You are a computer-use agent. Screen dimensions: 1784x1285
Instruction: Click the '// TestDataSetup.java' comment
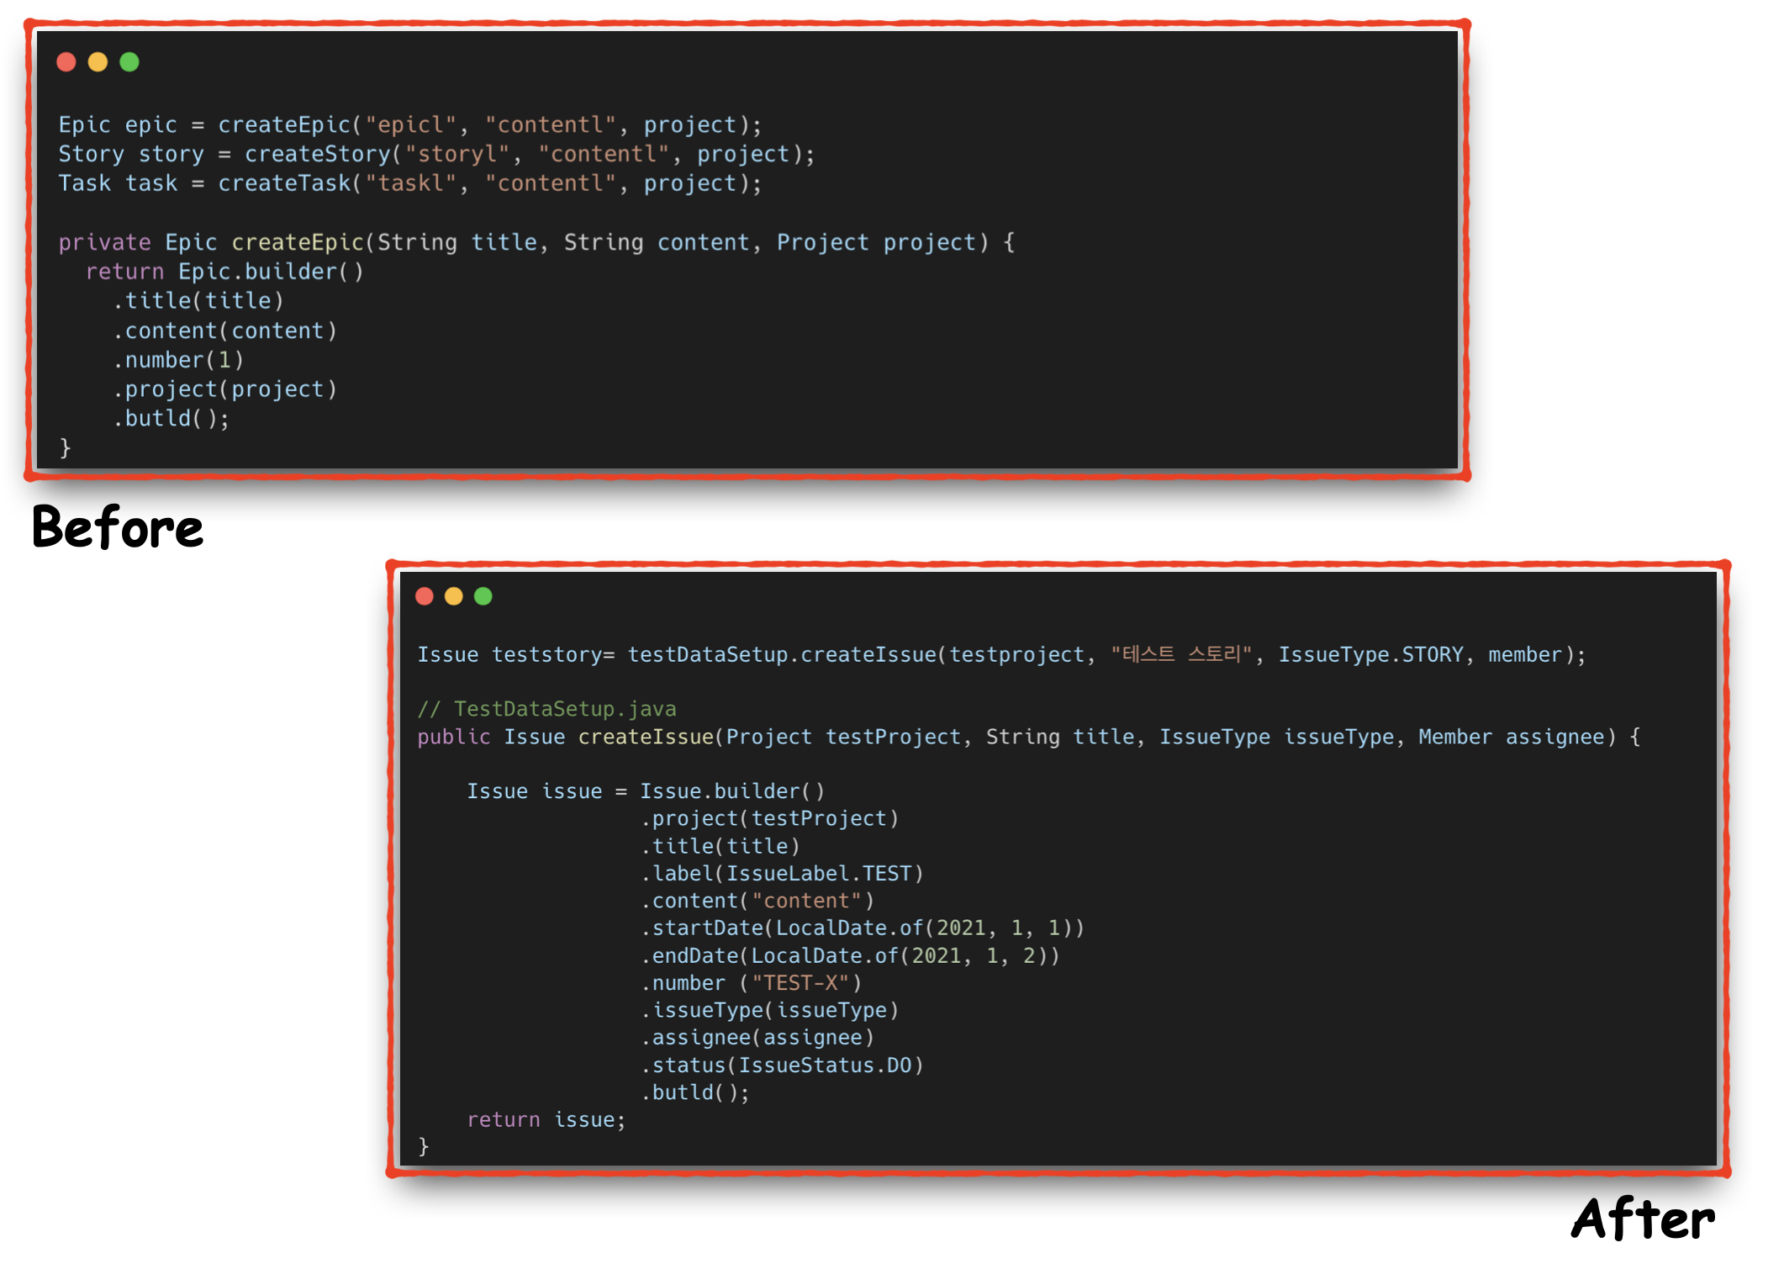click(x=547, y=710)
